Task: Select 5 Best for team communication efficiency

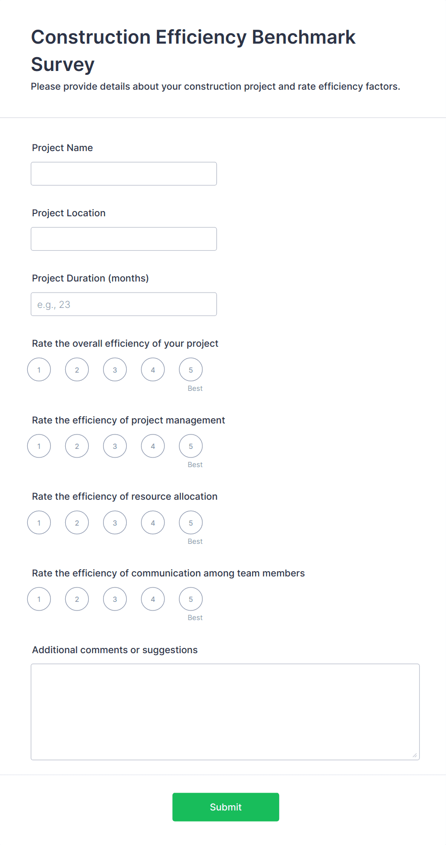Action: [190, 599]
